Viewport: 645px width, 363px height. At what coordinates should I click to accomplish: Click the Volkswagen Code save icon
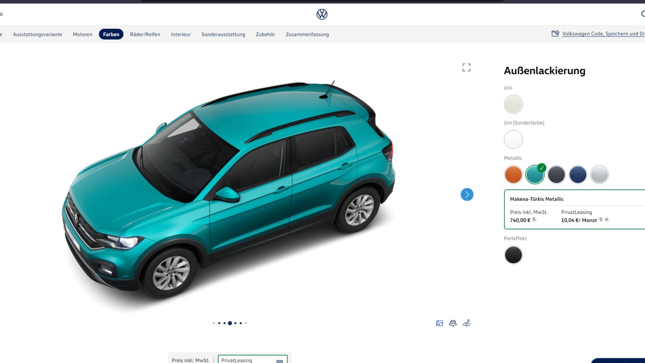[555, 34]
